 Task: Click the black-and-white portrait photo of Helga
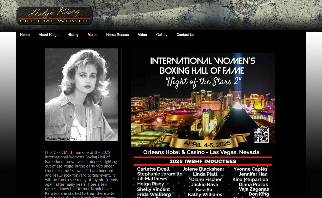tap(82, 95)
